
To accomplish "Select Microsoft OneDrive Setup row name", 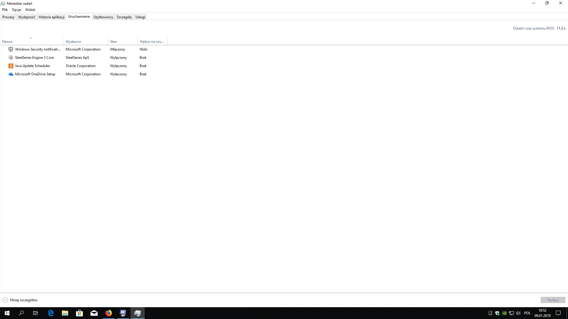I will coord(35,74).
